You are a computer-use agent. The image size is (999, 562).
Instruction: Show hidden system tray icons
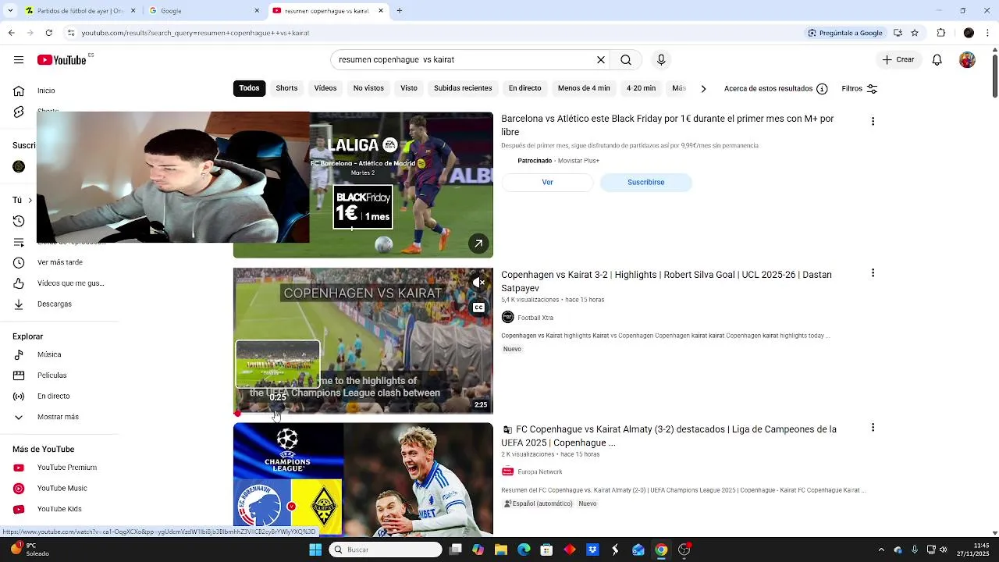(881, 550)
